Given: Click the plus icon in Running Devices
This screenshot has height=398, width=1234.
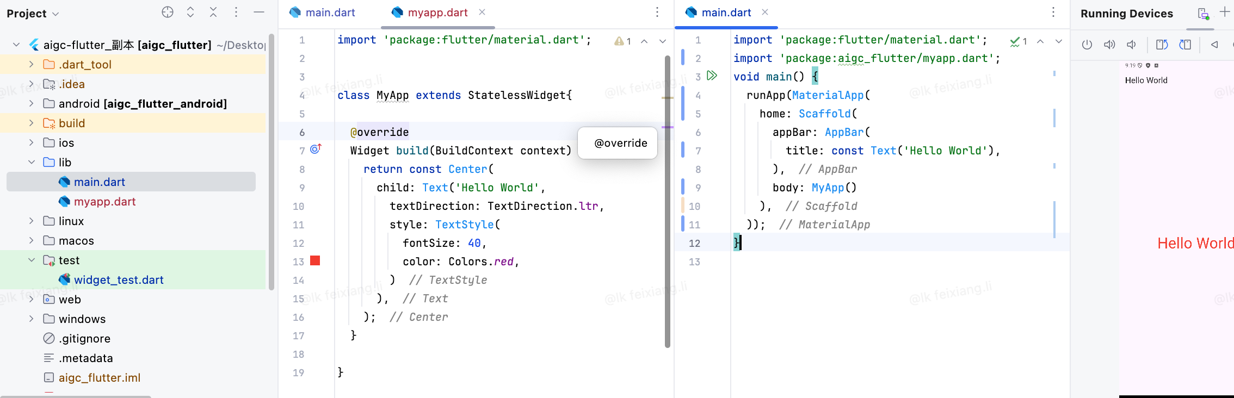Looking at the screenshot, I should (1225, 12).
